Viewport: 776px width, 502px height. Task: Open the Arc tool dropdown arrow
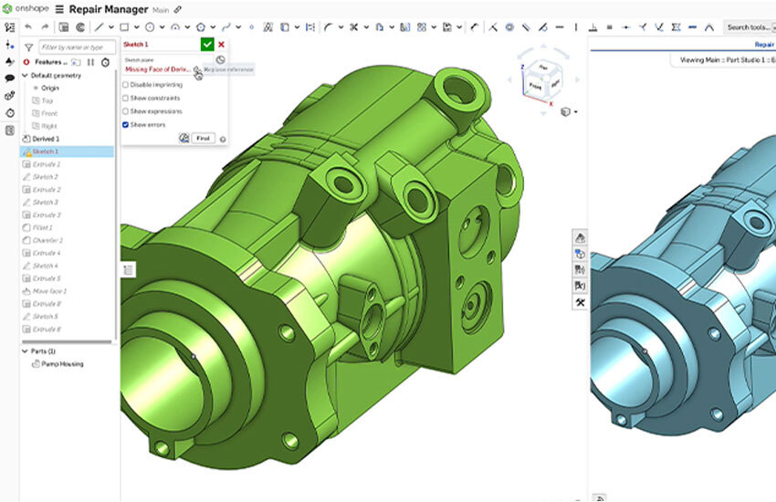click(x=187, y=27)
